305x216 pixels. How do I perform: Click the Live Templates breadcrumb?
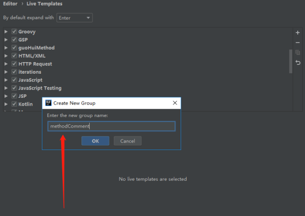(45, 4)
